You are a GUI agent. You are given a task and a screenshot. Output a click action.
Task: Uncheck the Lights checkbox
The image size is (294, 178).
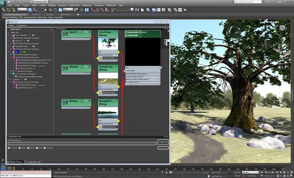pyautogui.click(x=20, y=148)
